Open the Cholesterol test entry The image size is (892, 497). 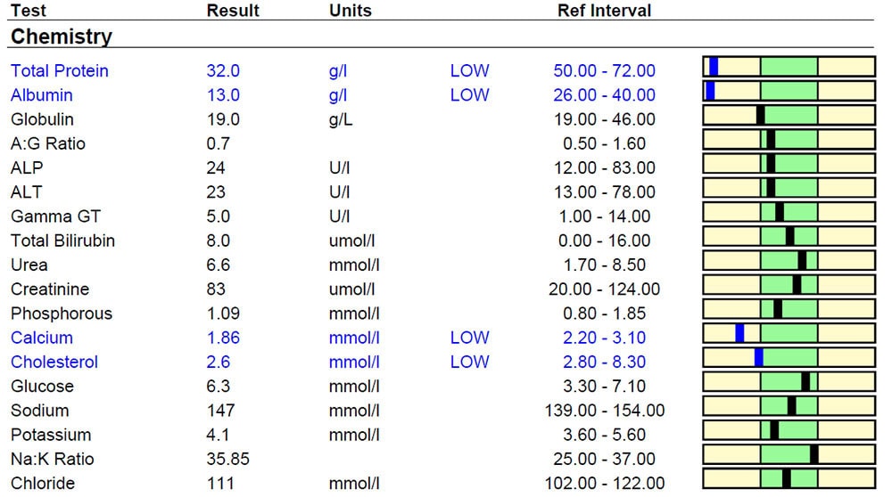54,362
